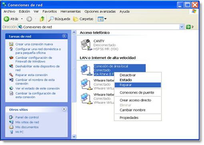Screen dimensions: 204x145
Task: Click the Dirección address field
Action: 99,27
